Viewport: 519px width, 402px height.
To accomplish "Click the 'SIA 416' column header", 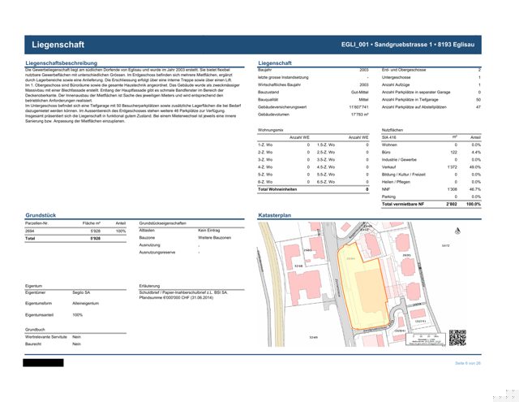I will pyautogui.click(x=388, y=137).
